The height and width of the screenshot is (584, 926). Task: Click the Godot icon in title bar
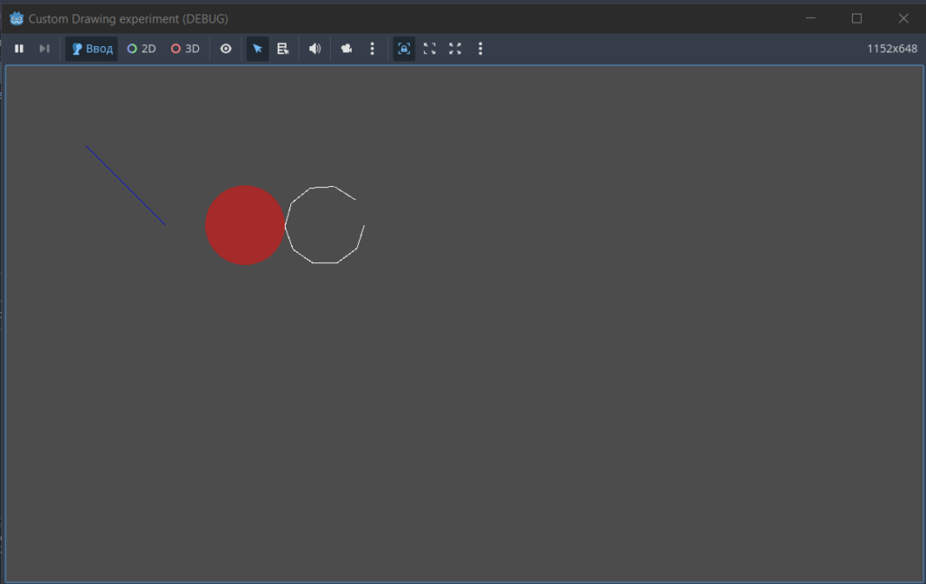tap(16, 18)
